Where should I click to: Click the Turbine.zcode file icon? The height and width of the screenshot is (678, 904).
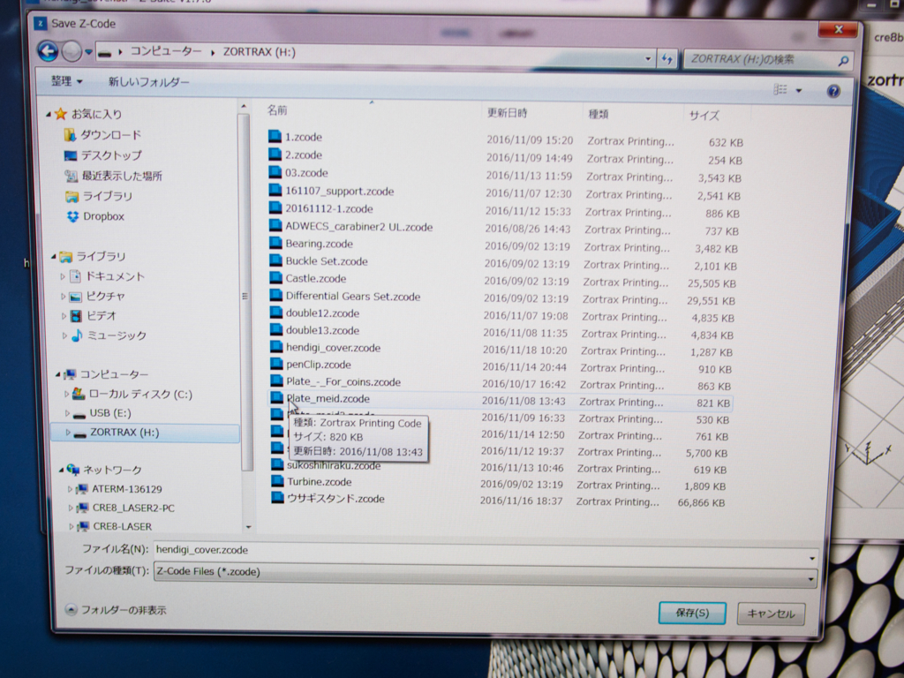[278, 481]
